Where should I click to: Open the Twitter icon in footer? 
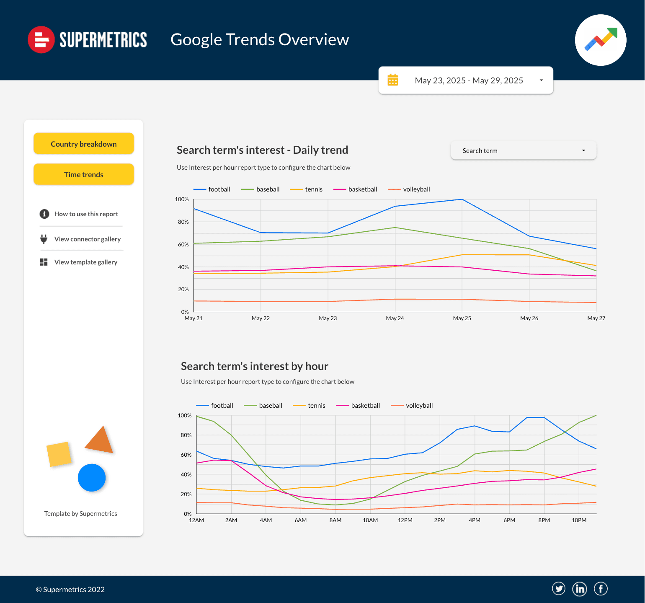click(559, 589)
